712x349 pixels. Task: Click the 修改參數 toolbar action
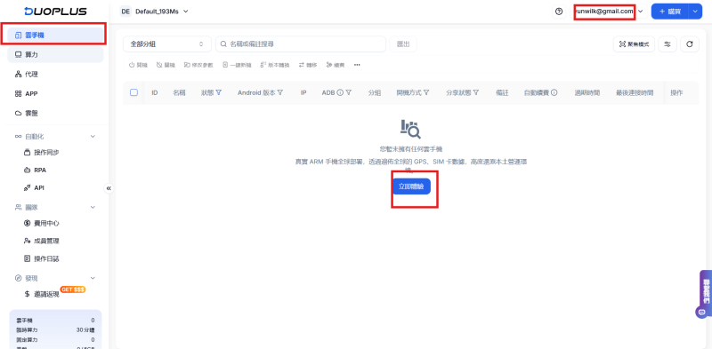(x=198, y=65)
